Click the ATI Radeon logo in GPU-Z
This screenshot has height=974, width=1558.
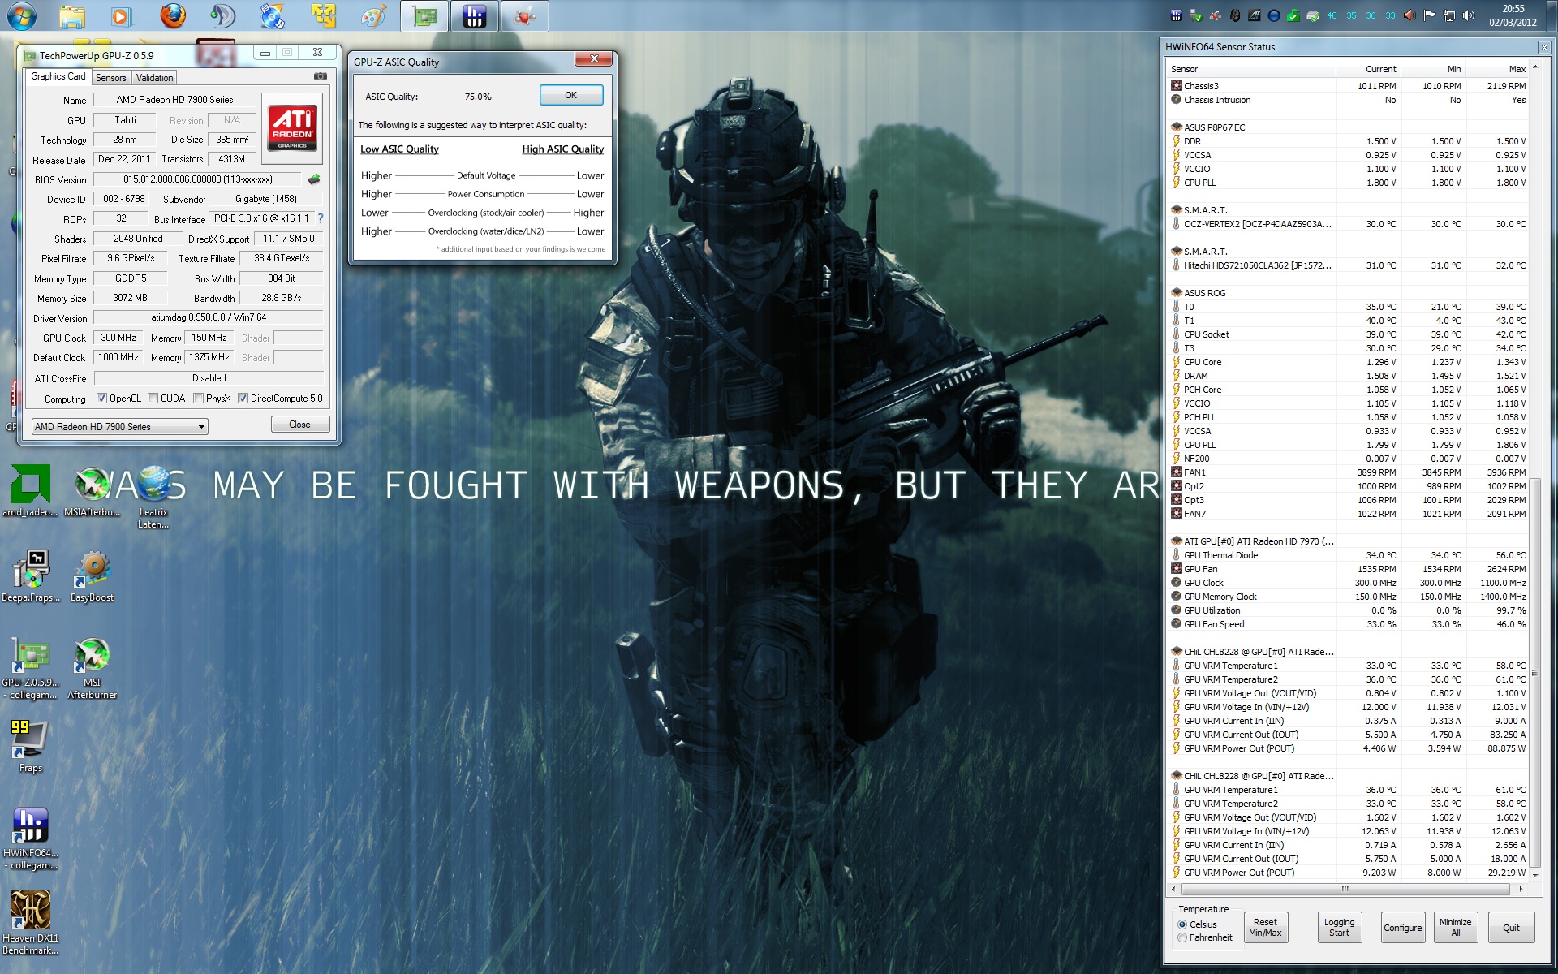(292, 128)
